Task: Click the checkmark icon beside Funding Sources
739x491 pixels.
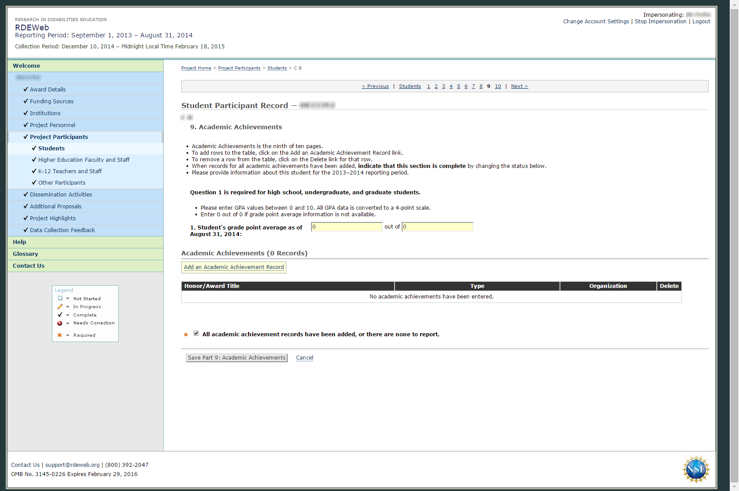Action: 26,101
